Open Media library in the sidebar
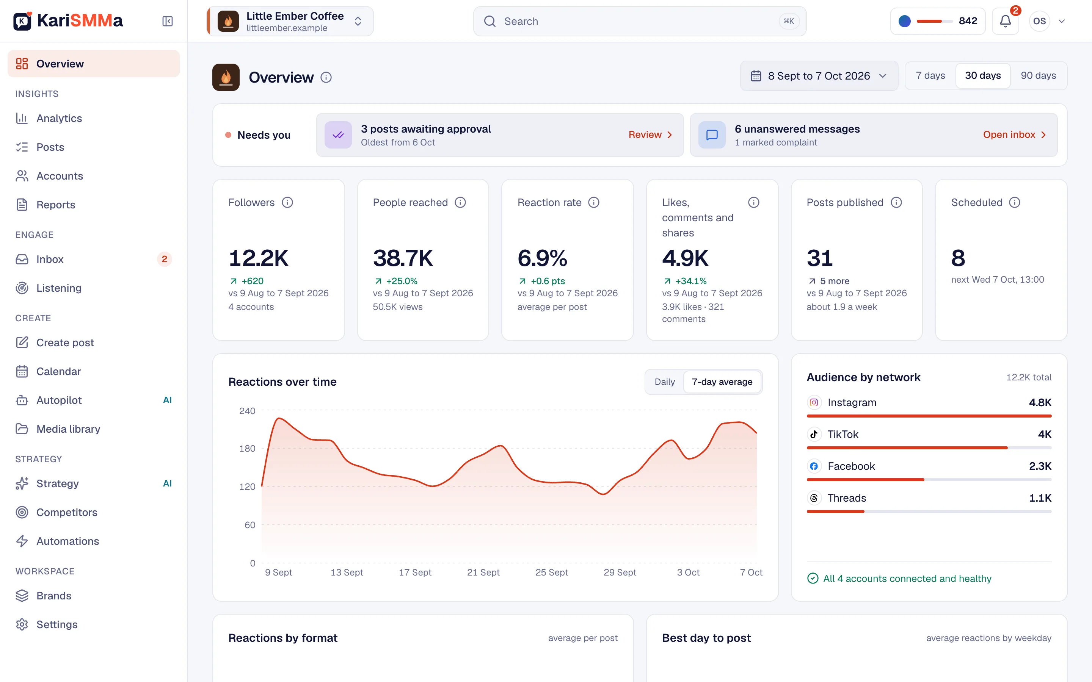The height and width of the screenshot is (682, 1092). click(x=93, y=429)
